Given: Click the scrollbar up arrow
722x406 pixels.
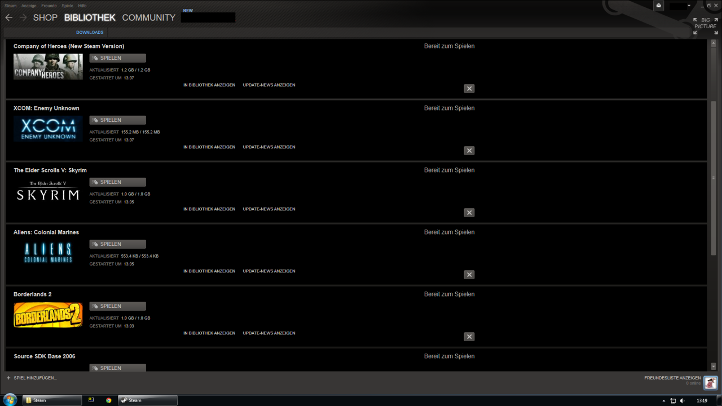Looking at the screenshot, I should click(714, 43).
